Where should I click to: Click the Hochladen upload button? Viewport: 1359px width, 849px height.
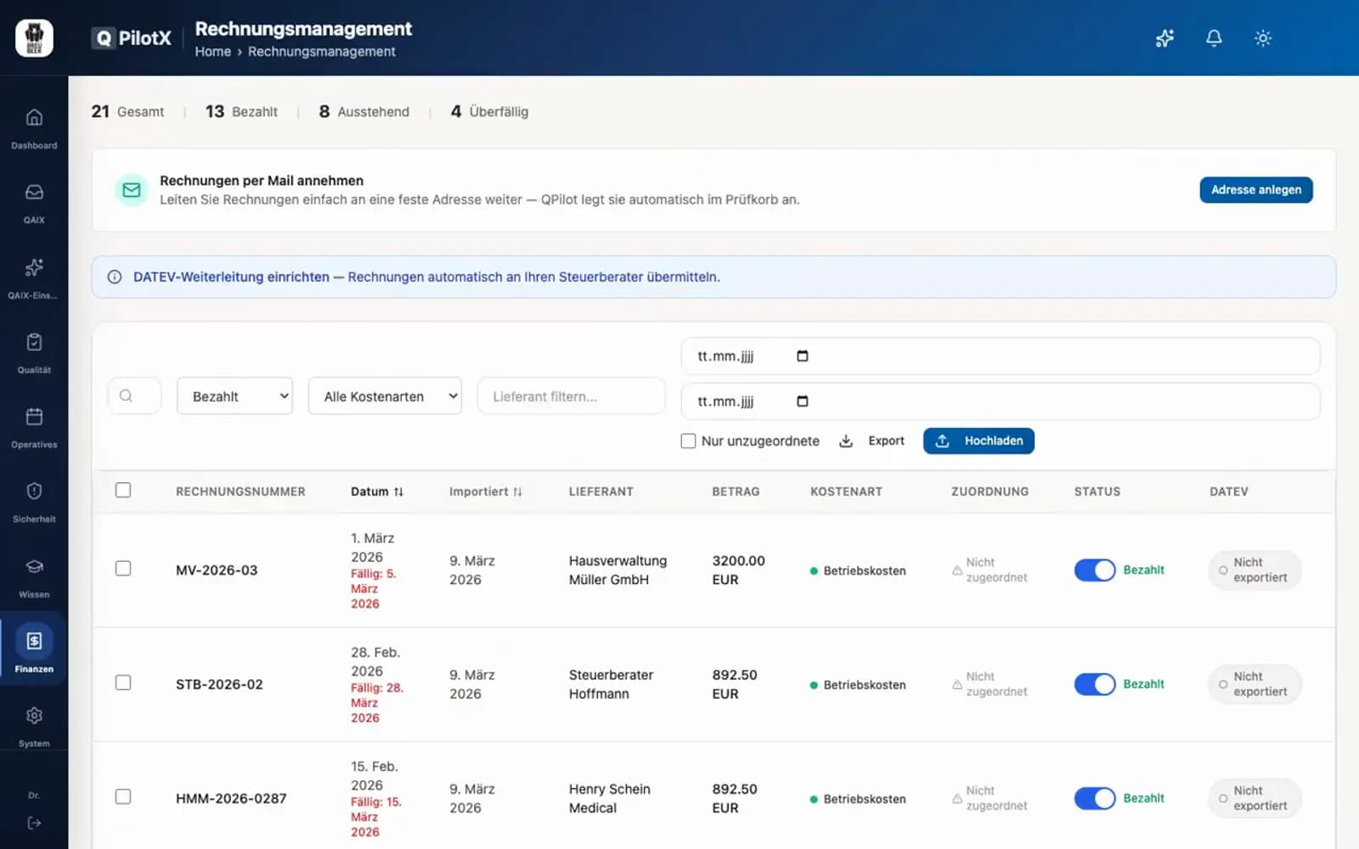(x=978, y=441)
